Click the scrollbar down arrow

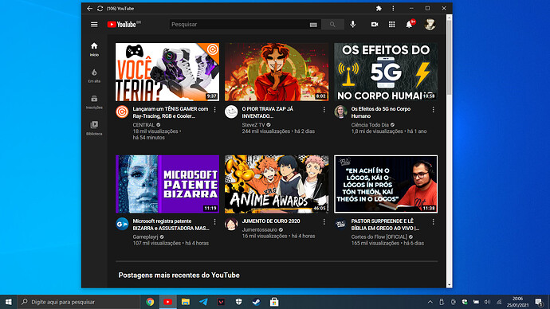tap(449, 285)
